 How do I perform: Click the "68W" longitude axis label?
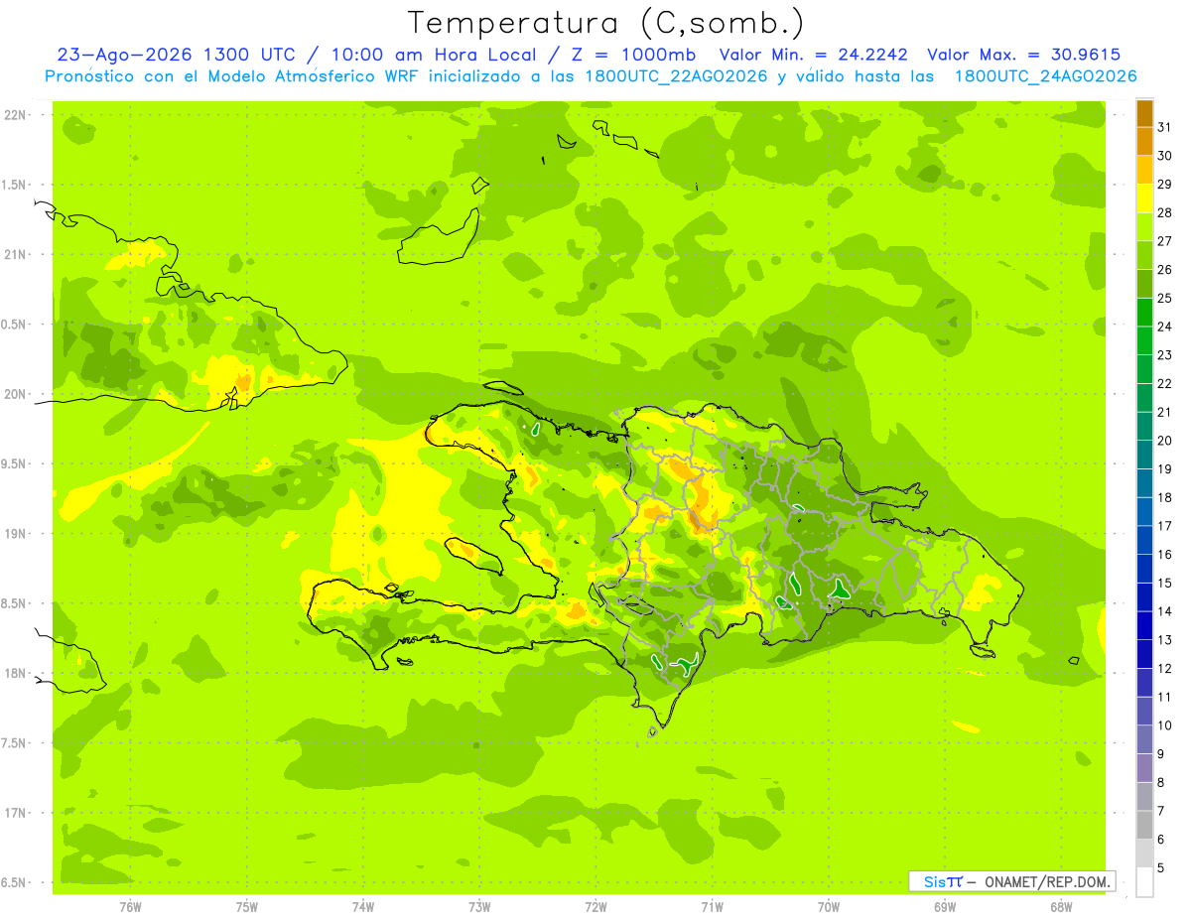1061,907
